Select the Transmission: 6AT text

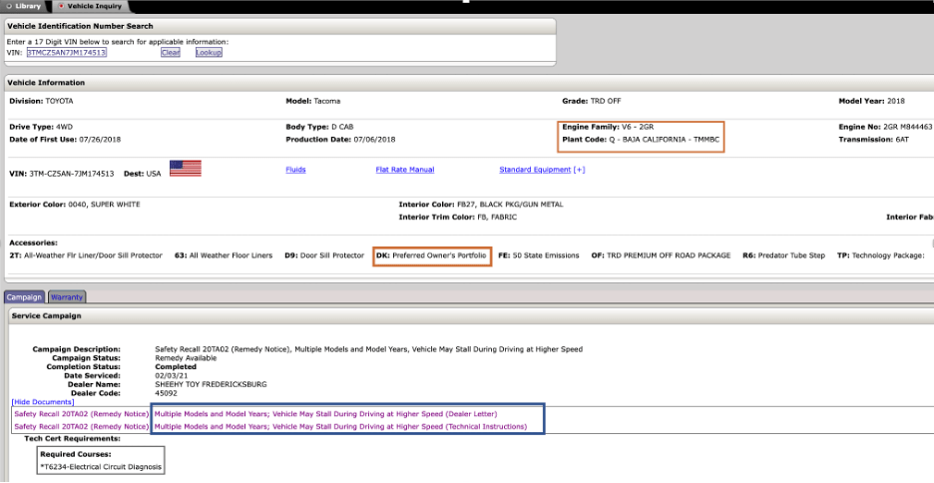874,140
